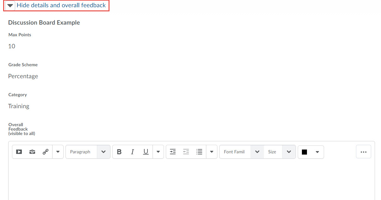The height and width of the screenshot is (200, 381).
Task: Insert an image using the camera icon
Action: point(32,152)
